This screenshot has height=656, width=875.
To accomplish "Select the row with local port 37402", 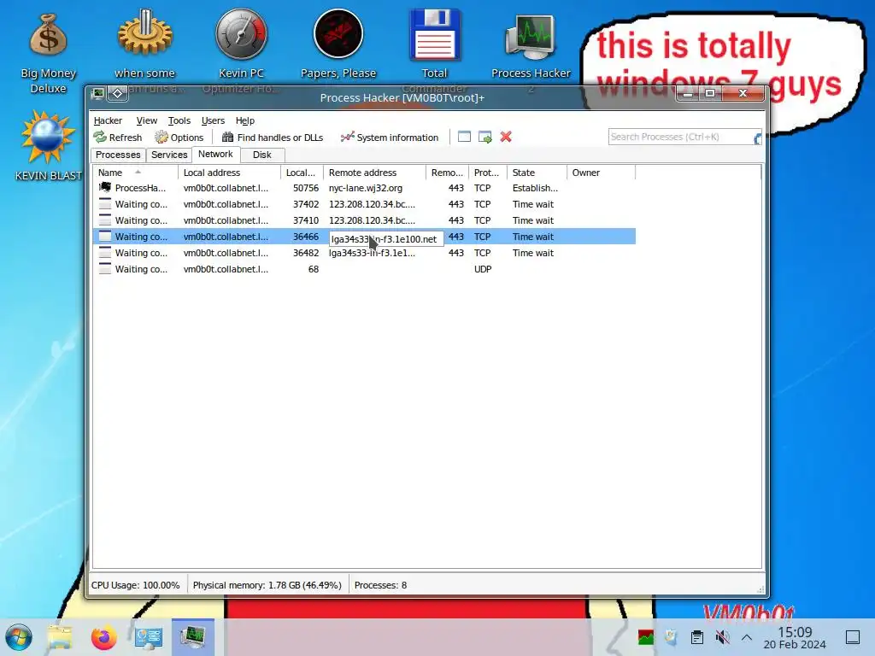I will click(x=364, y=204).
